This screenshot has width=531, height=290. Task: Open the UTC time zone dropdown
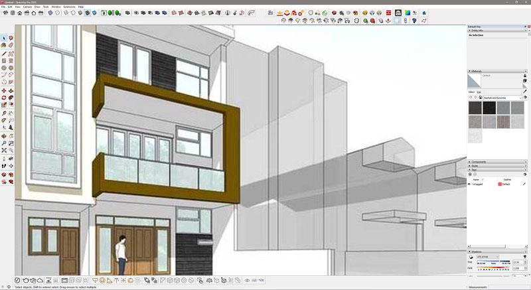coord(488,257)
